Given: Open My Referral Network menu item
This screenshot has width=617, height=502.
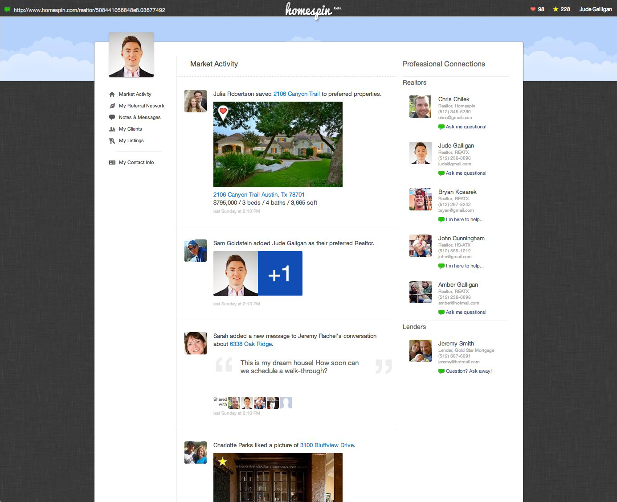Looking at the screenshot, I should tap(141, 106).
